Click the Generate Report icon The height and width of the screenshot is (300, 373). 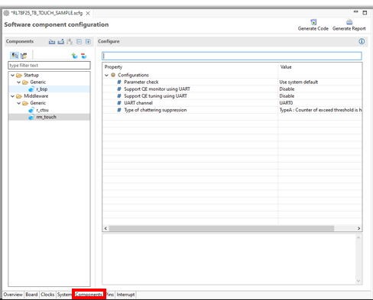349,22
